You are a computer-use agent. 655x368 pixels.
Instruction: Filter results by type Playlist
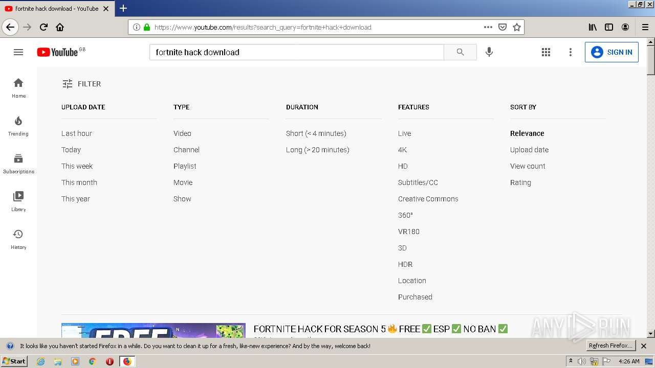pyautogui.click(x=185, y=166)
